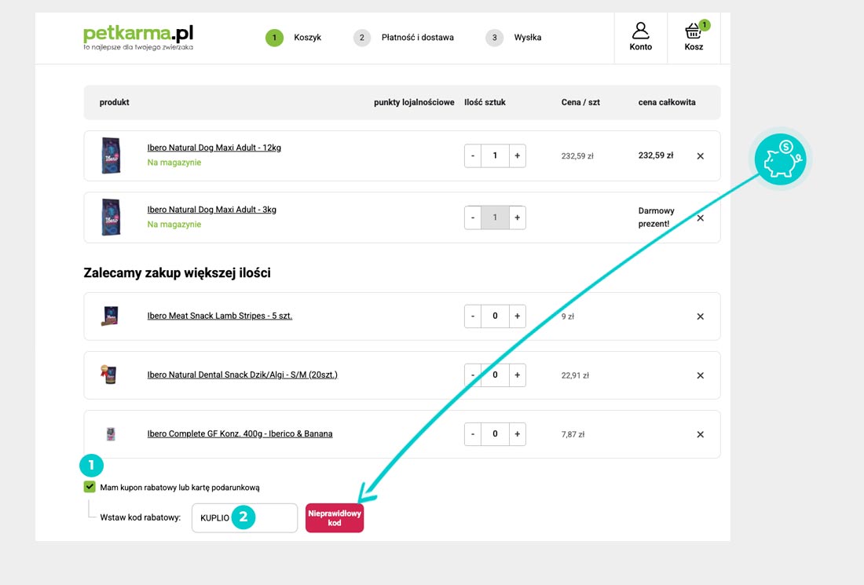The height and width of the screenshot is (585, 864).
Task: Uncheck the discount coupon checkbox
Action: [x=90, y=487]
